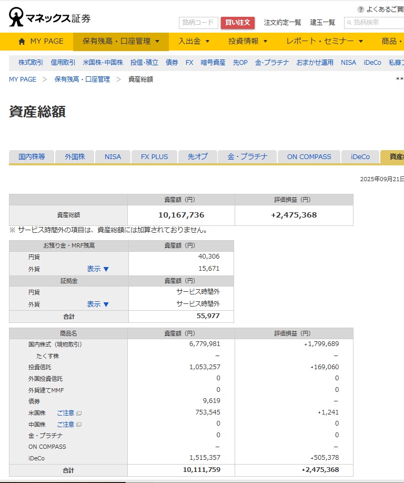This screenshot has width=404, height=483.
Task: Click the Monex Securities logo
Action: tap(49, 17)
